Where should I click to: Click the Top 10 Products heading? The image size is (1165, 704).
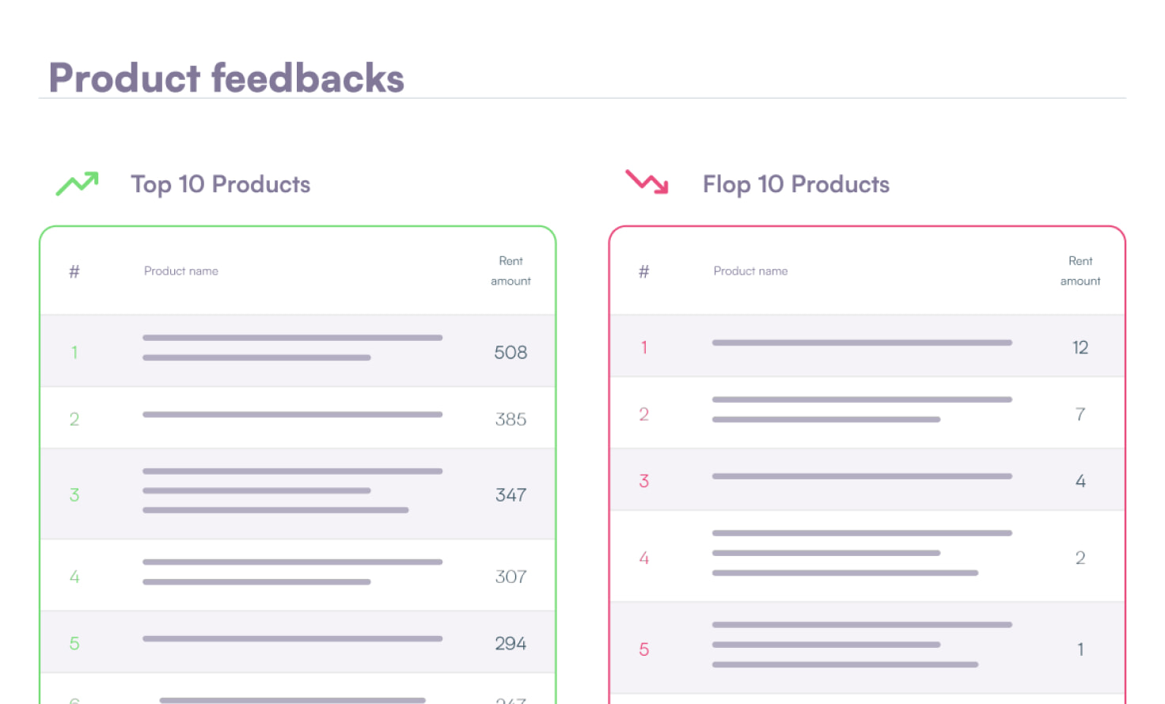pyautogui.click(x=220, y=184)
